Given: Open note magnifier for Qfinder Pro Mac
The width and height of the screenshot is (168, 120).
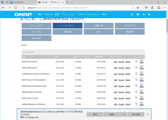Looking at the screenshot, I should pos(136,92).
